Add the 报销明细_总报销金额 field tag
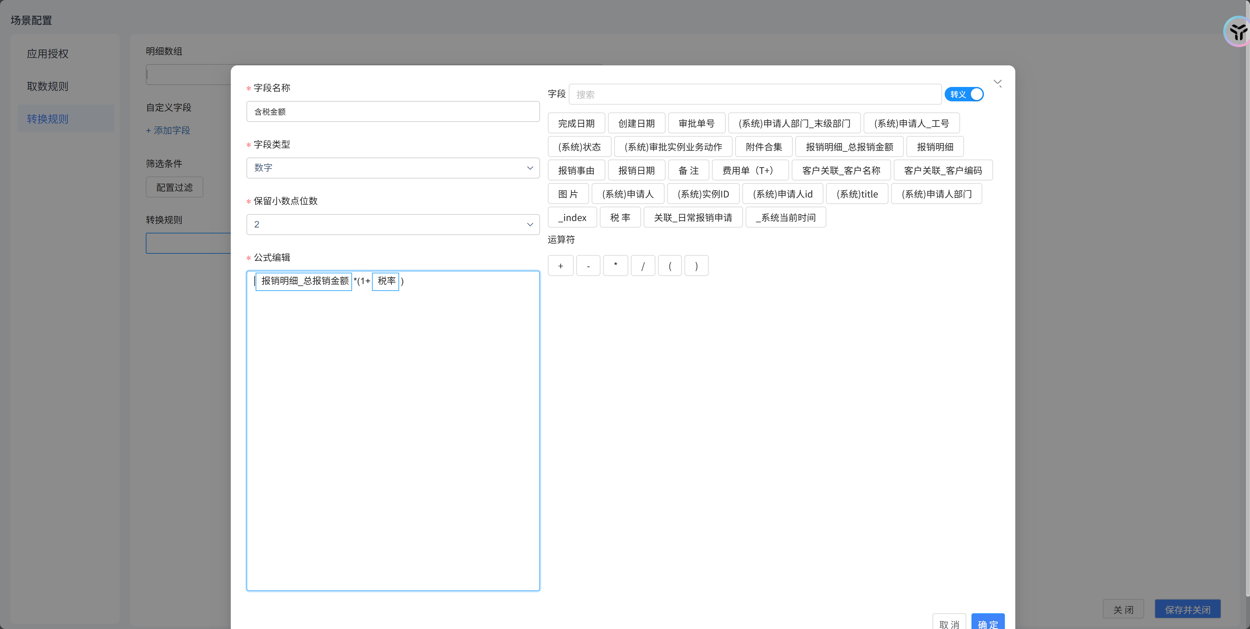The height and width of the screenshot is (629, 1250). click(849, 146)
